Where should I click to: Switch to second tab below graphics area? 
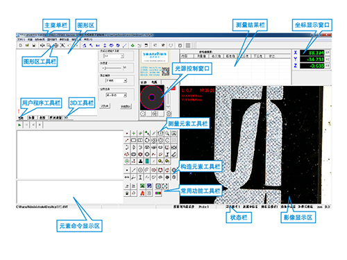32,118
